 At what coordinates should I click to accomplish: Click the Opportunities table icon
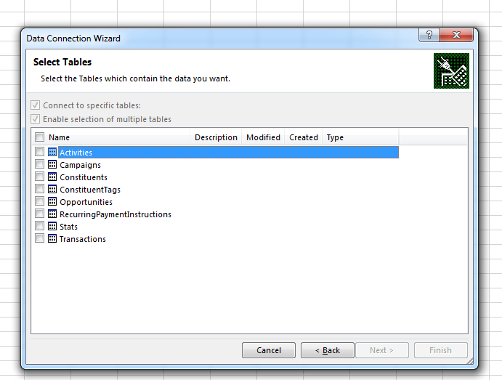[52, 202]
